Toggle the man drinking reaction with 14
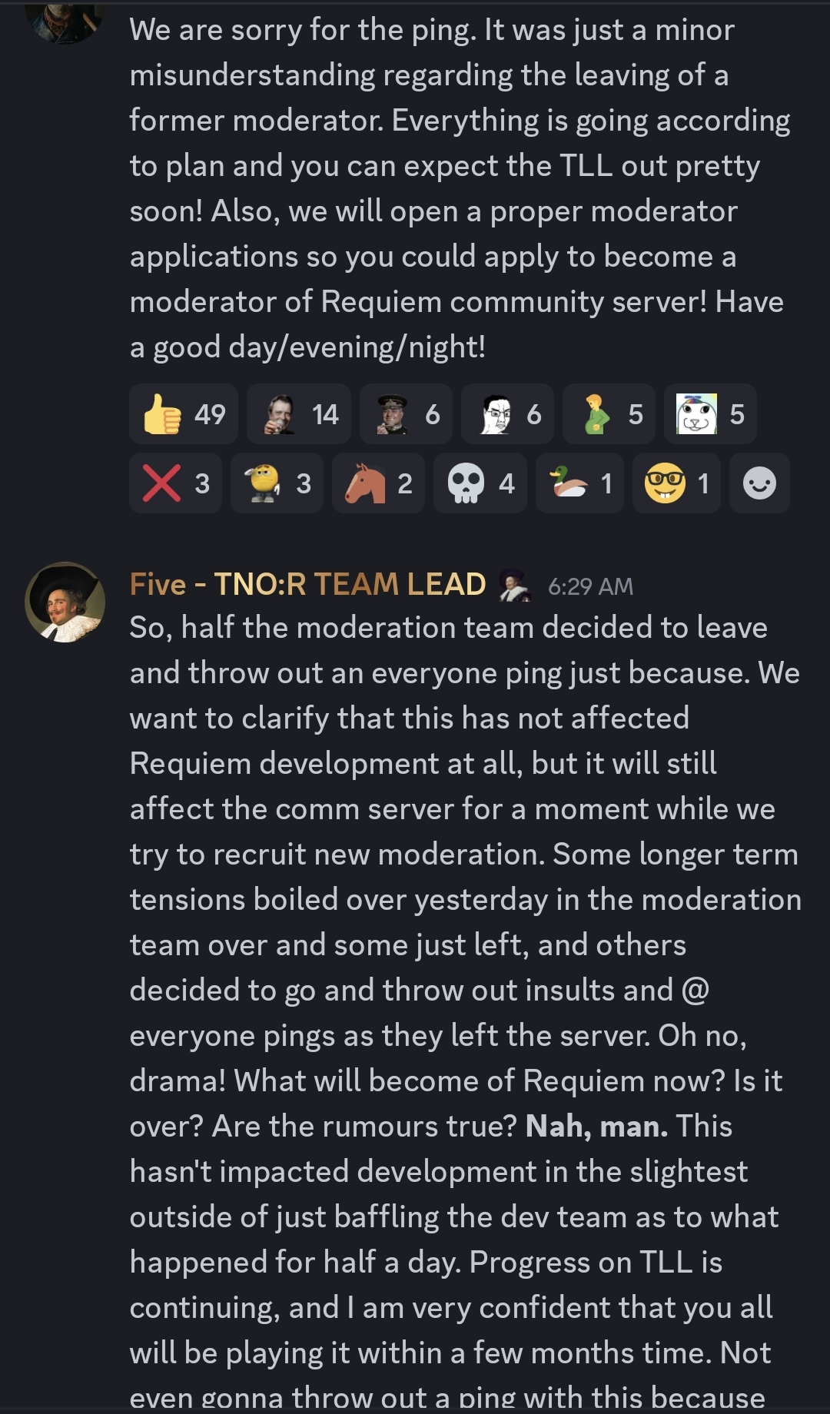830x1414 pixels. click(299, 414)
